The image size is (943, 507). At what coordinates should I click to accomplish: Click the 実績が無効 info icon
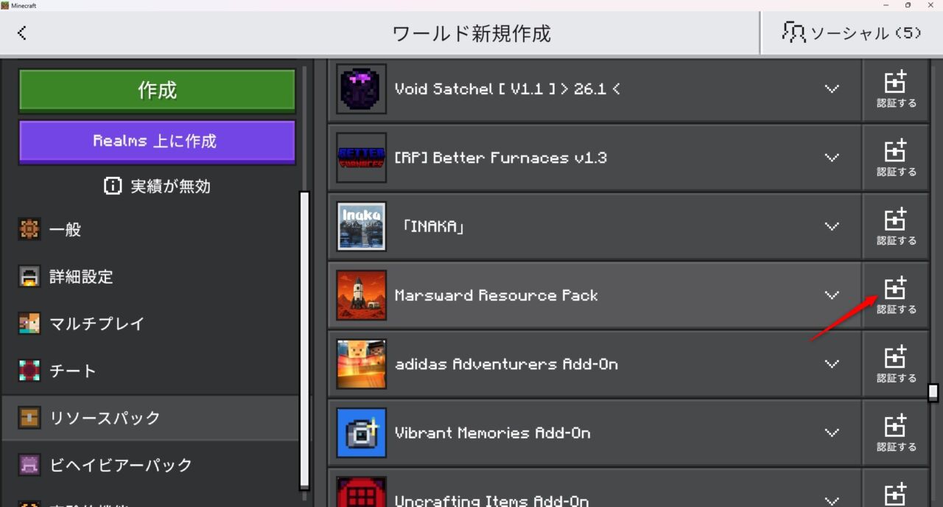coord(113,186)
